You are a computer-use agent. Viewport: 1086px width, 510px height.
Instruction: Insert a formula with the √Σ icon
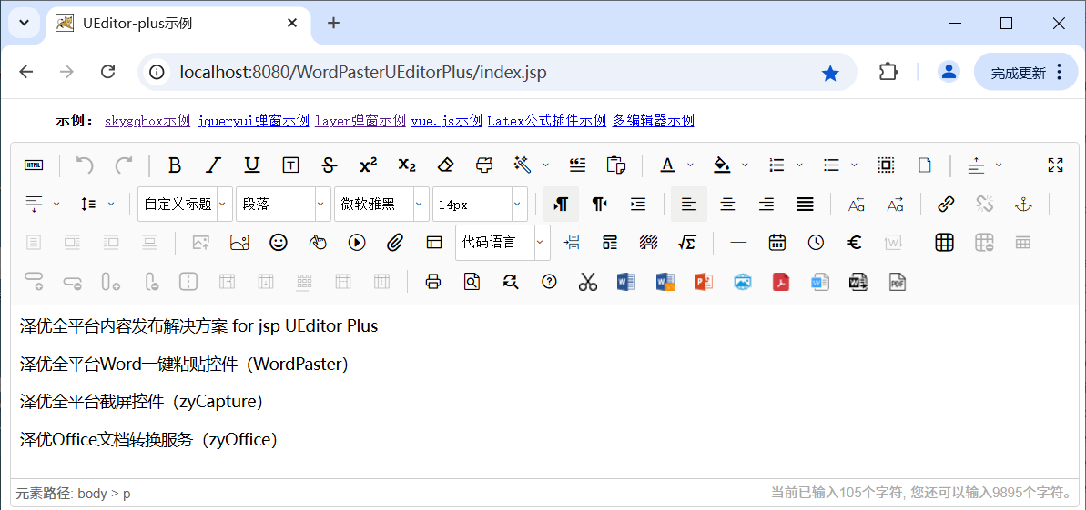click(687, 242)
